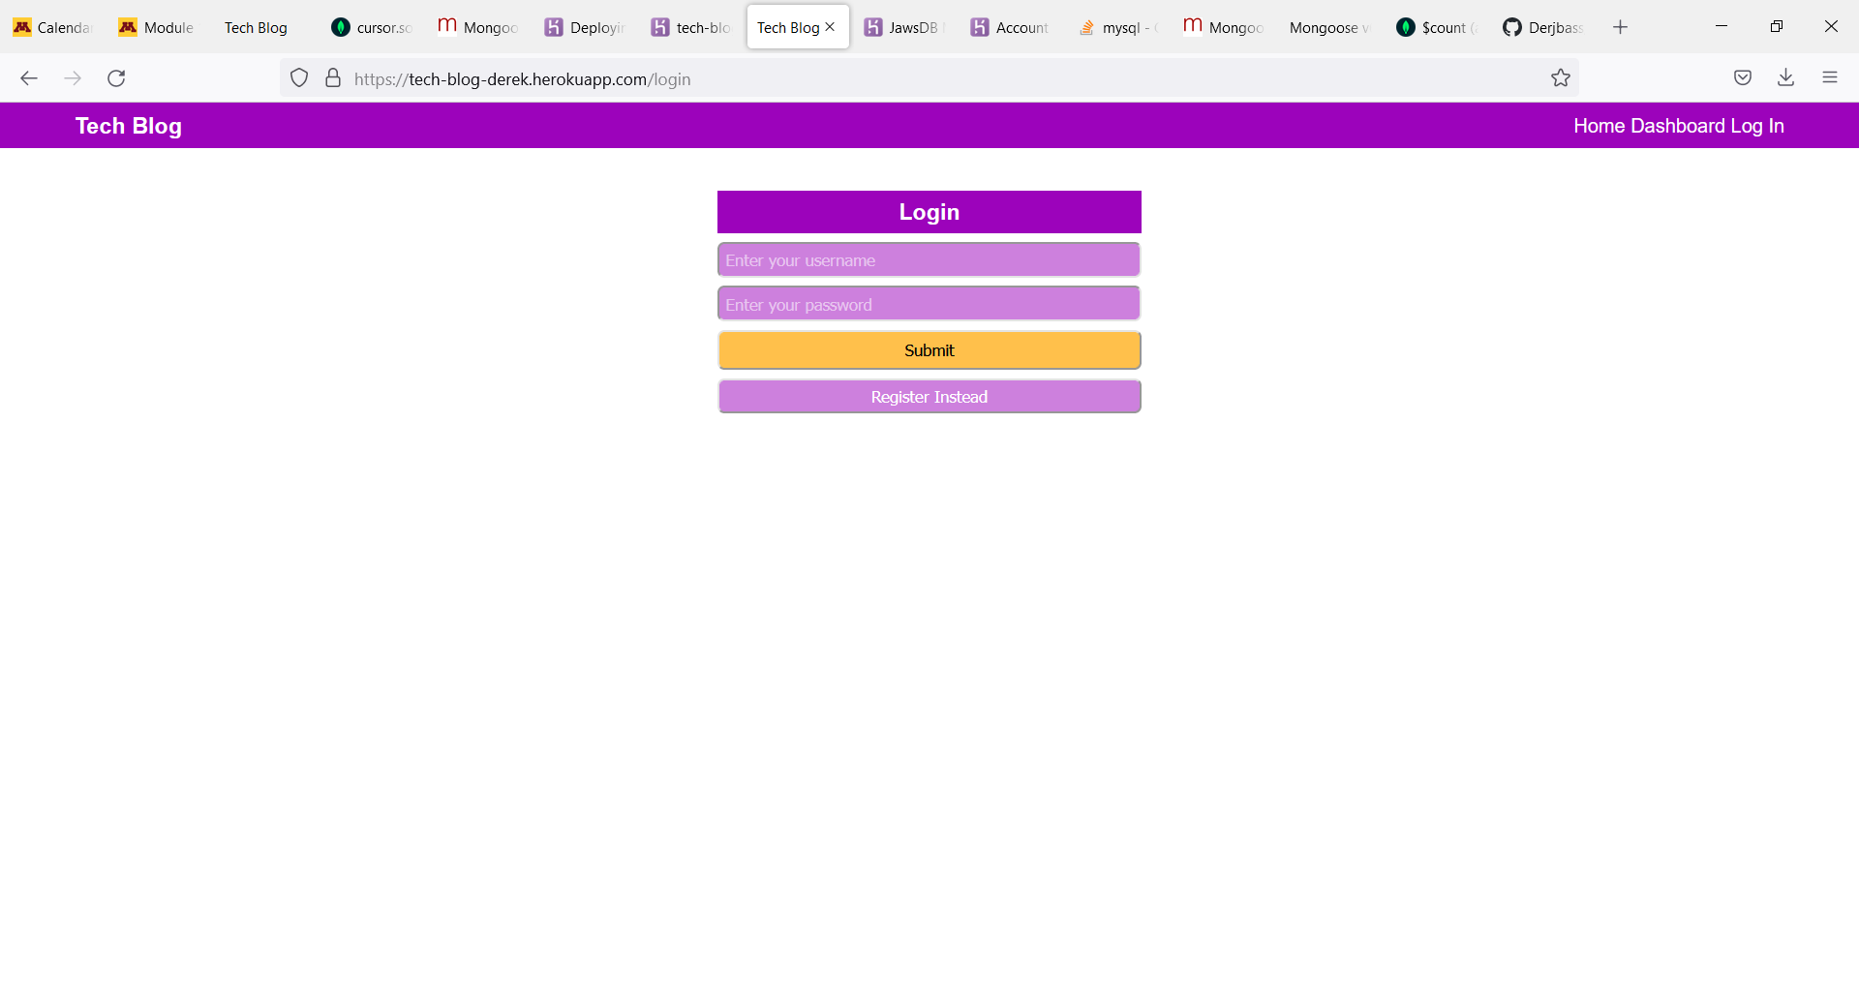The width and height of the screenshot is (1859, 997).
Task: Click the Submit button
Action: click(929, 349)
